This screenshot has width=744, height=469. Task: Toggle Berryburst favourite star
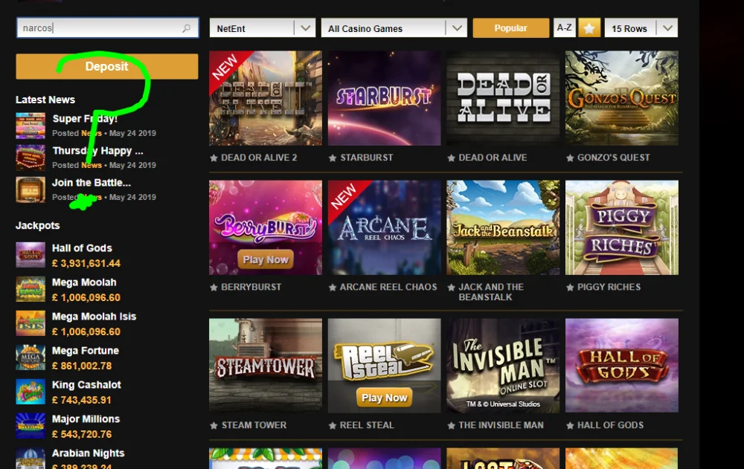(214, 288)
